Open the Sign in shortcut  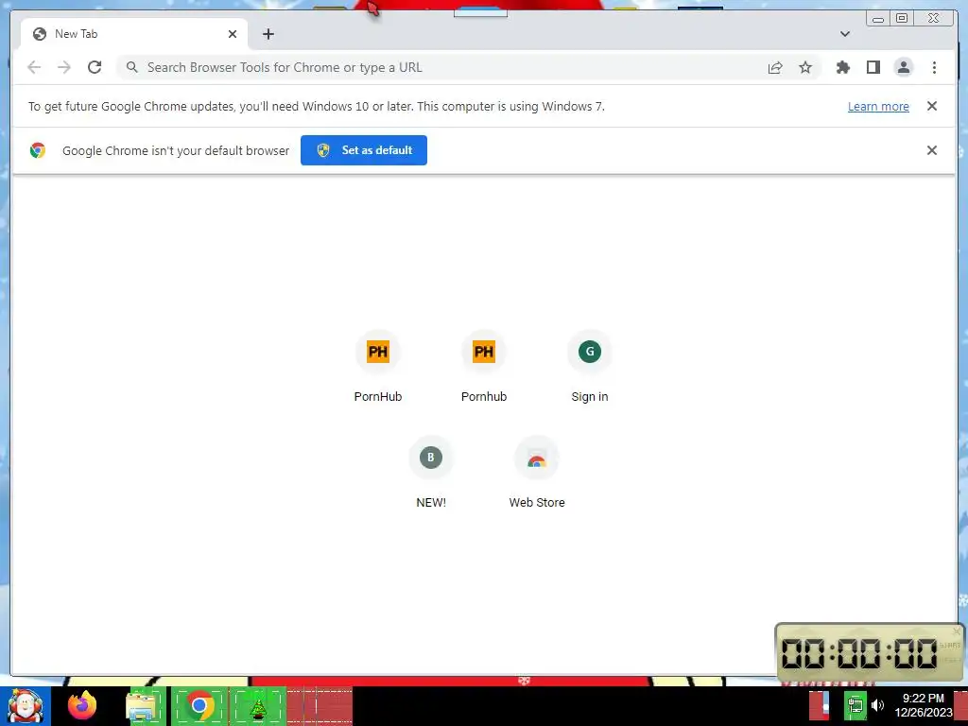tap(590, 368)
